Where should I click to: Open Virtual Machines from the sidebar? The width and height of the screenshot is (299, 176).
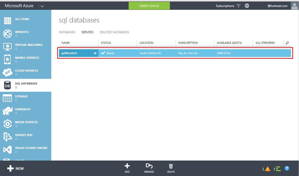7,46
